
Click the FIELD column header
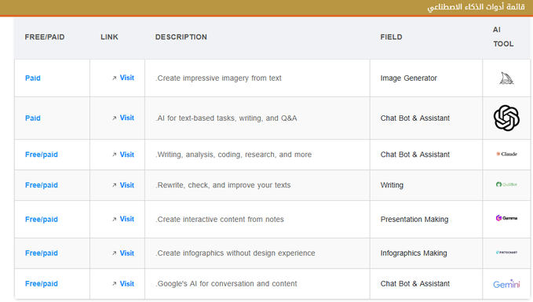pyautogui.click(x=391, y=37)
